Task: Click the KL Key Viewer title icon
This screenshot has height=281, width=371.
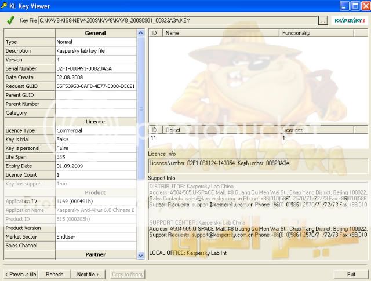Action: 4,6
